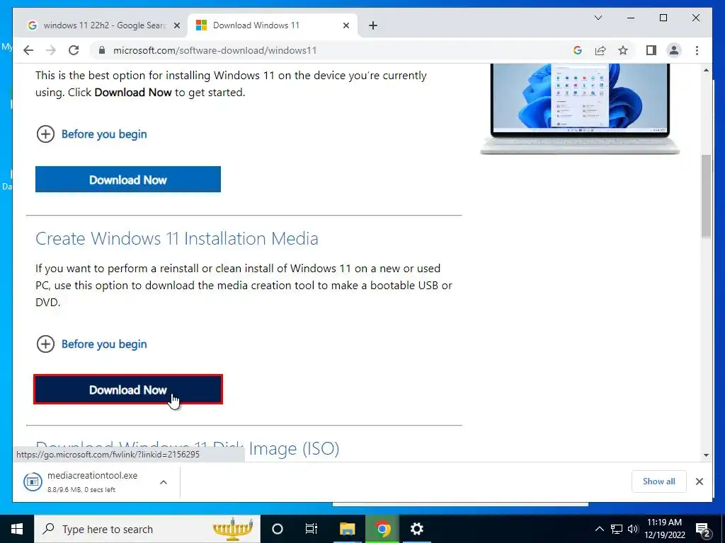Reload the page with the refresh icon
The height and width of the screenshot is (543, 725).
74,50
